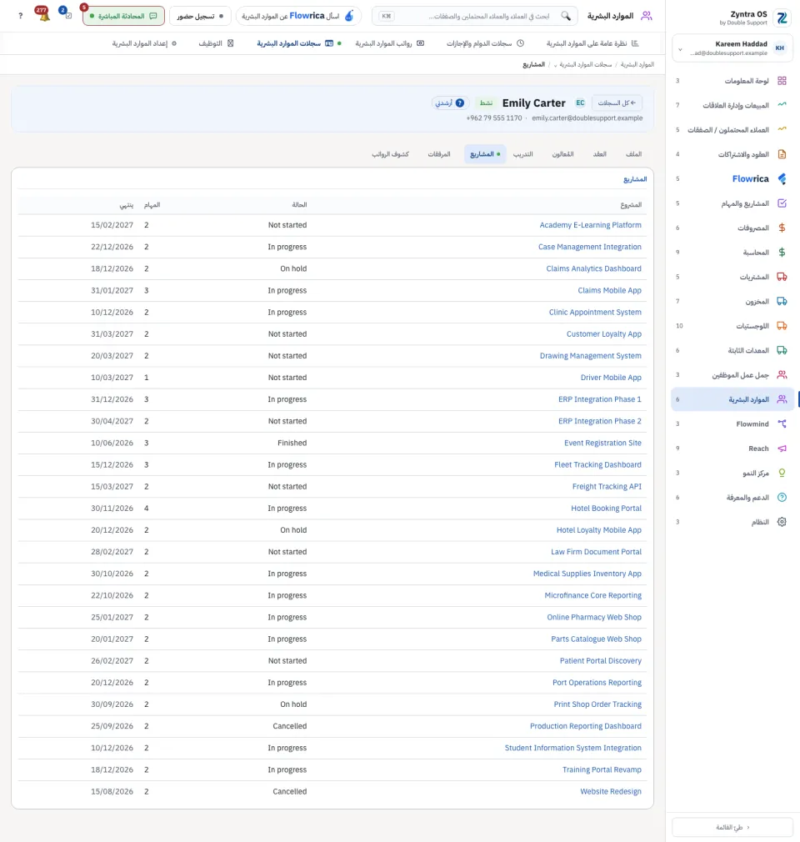The image size is (800, 842).
Task: Click the tasks icon with badge 2
Action: pyautogui.click(x=66, y=14)
